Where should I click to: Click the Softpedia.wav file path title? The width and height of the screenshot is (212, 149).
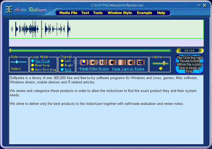pos(117,5)
